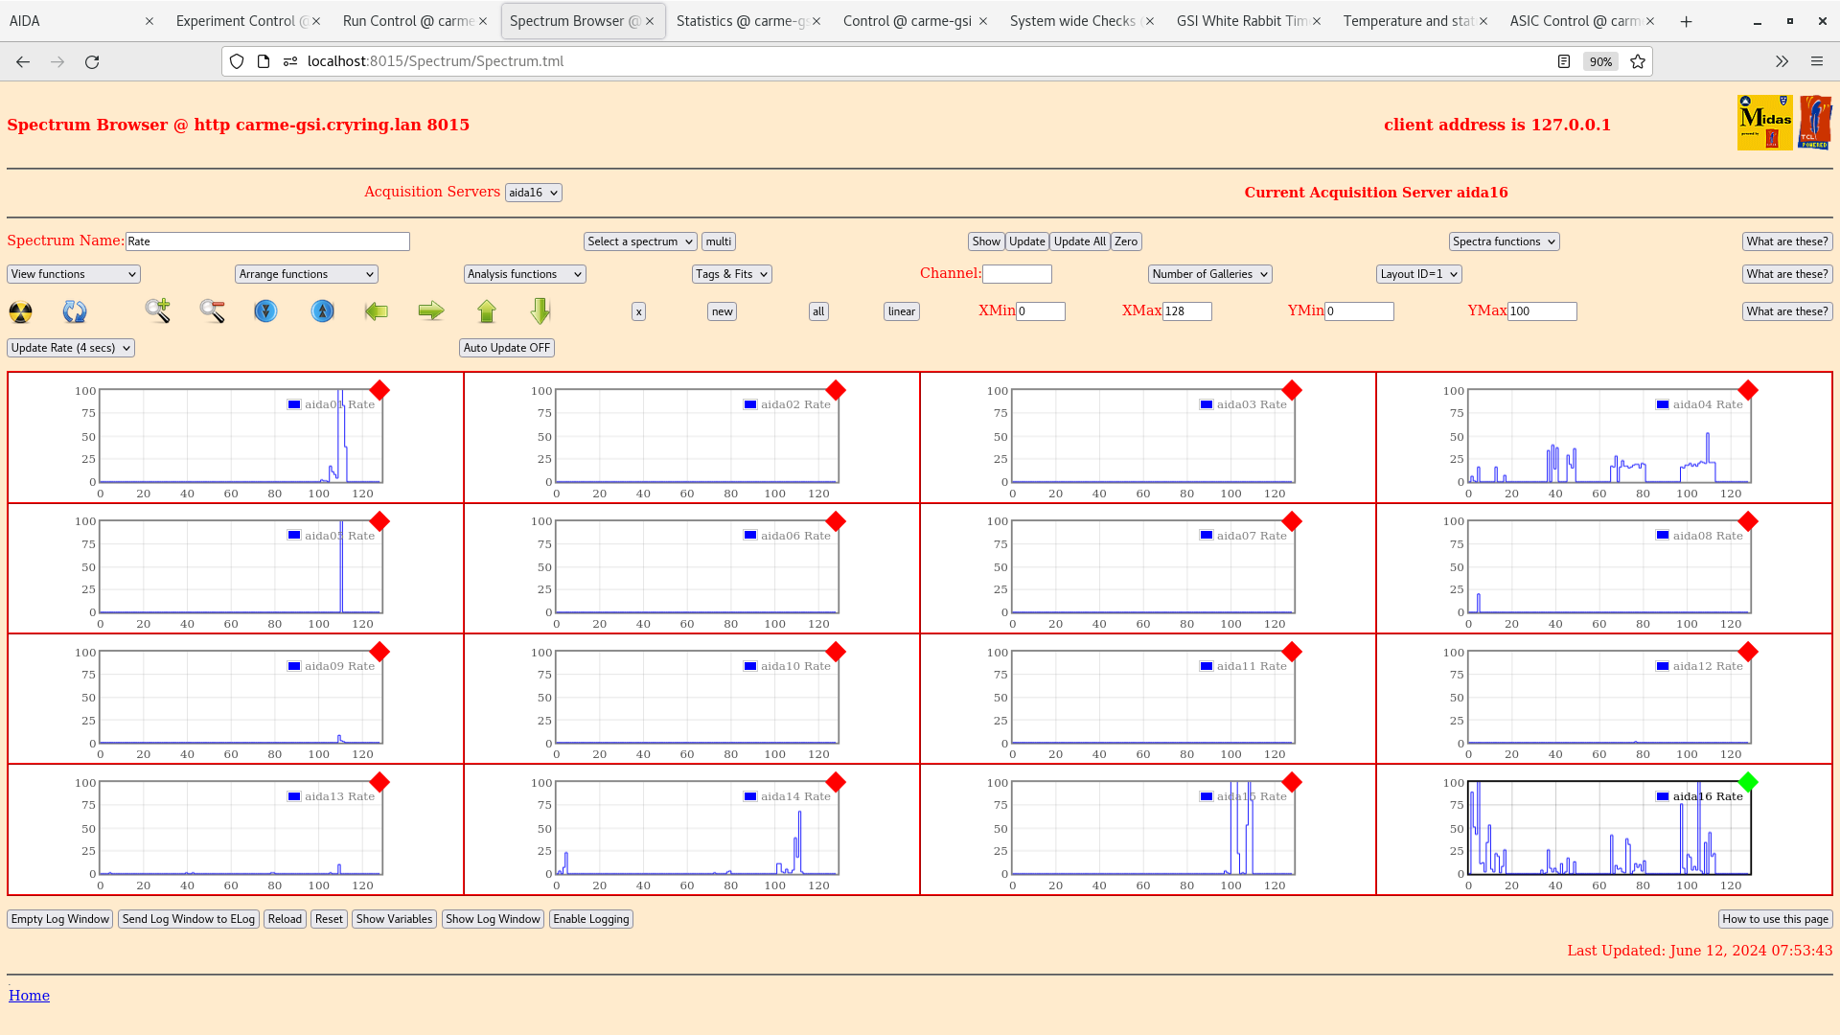Open the View functions dropdown
1840x1035 pixels.
[x=71, y=274]
